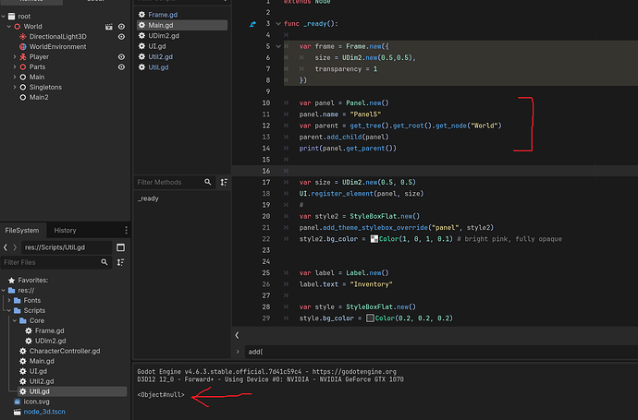Collapse the Core folder

coord(15,321)
